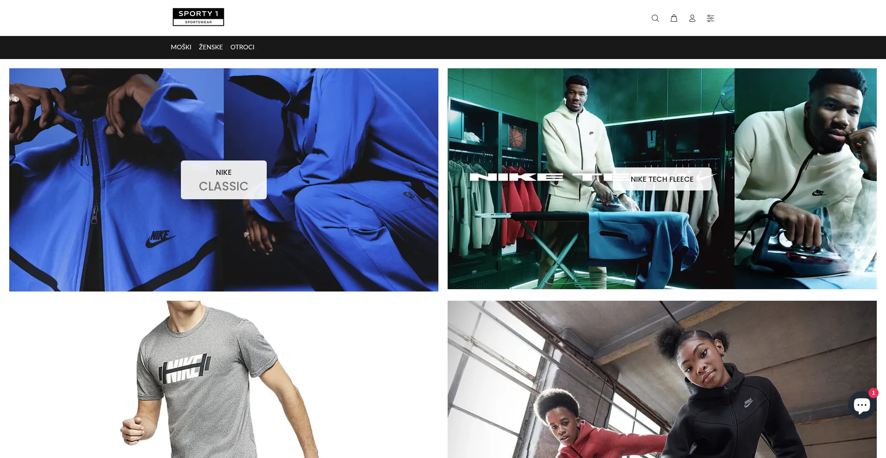Click the NIKE CLASSIC banner label

click(x=224, y=180)
